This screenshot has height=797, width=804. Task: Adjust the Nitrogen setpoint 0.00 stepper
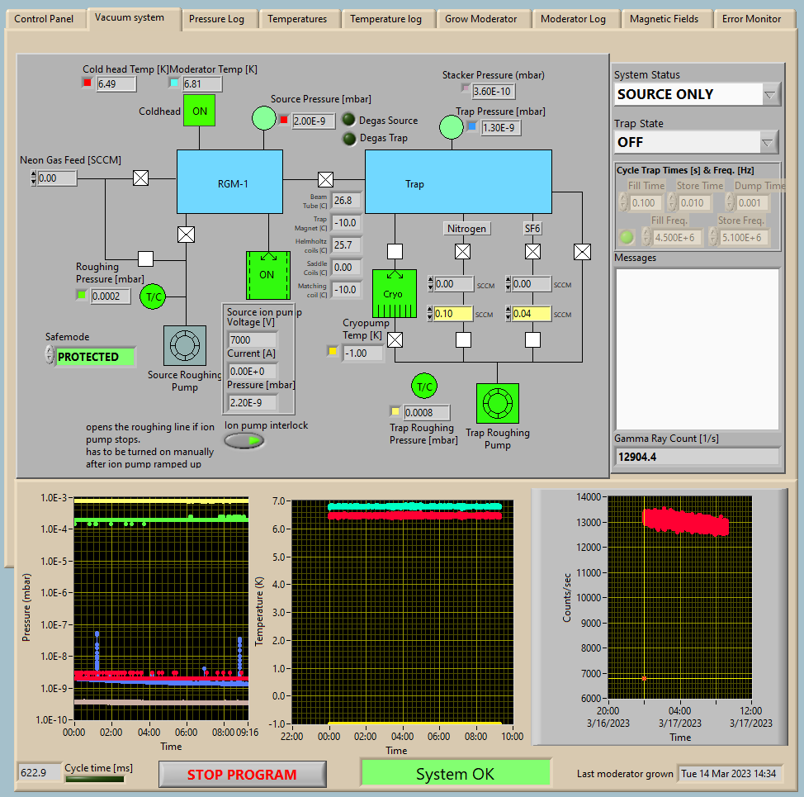(430, 284)
